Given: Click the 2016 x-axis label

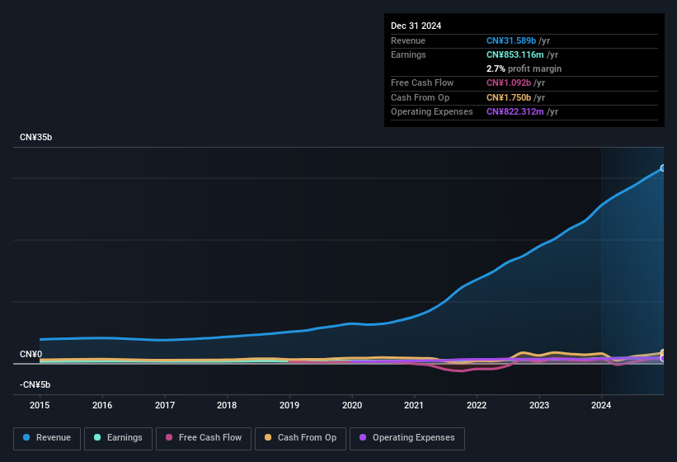Looking at the screenshot, I should (x=102, y=405).
